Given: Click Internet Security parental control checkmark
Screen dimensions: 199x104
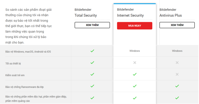Looking at the screenshot, I should click(135, 74).
